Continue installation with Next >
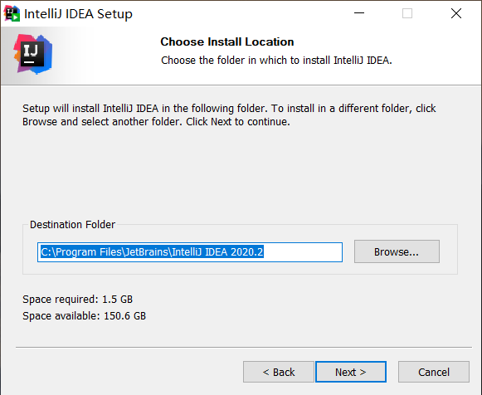 click(351, 372)
